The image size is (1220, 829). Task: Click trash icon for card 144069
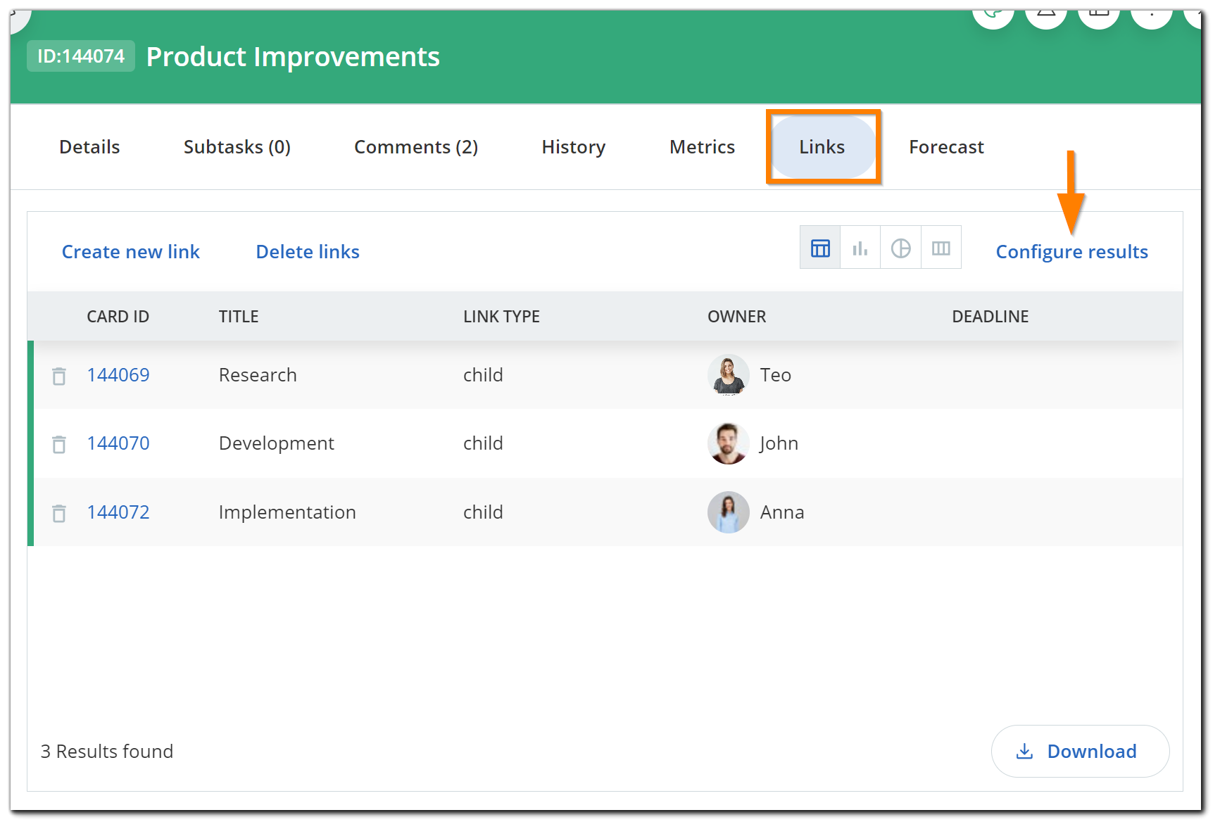pos(59,376)
